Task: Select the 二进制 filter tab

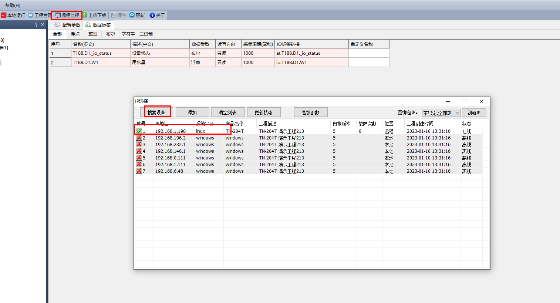Action: pos(146,34)
